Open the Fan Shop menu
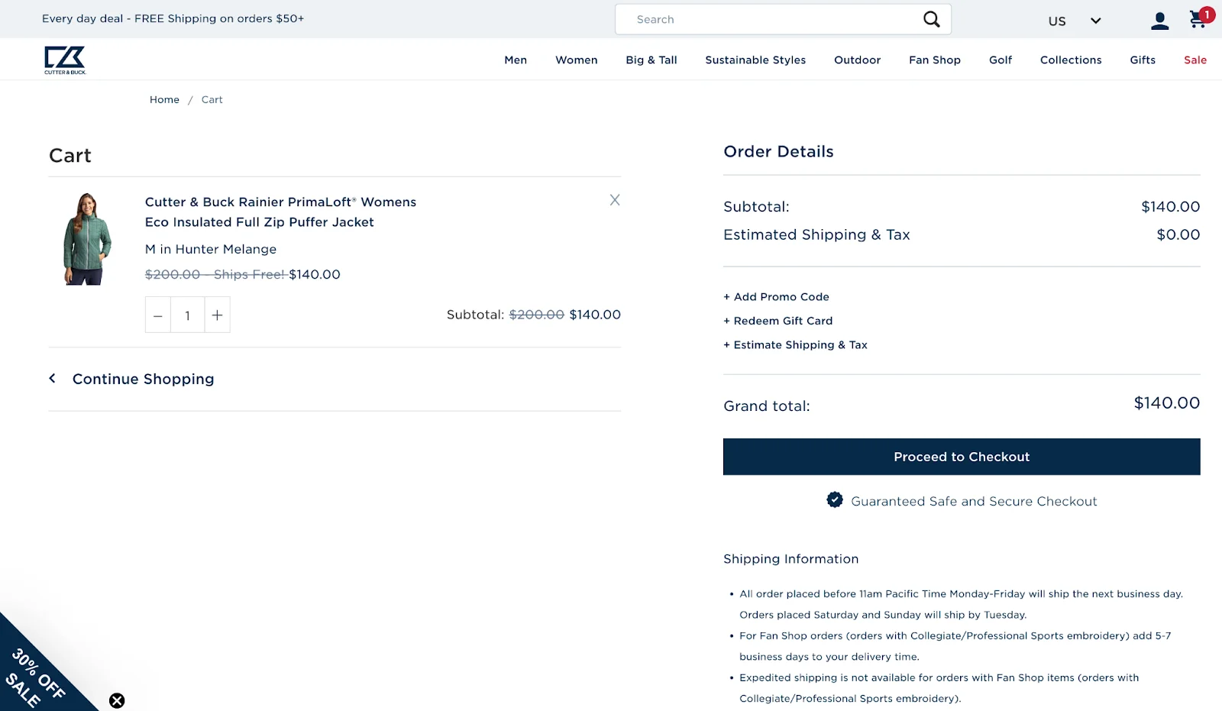 tap(935, 60)
